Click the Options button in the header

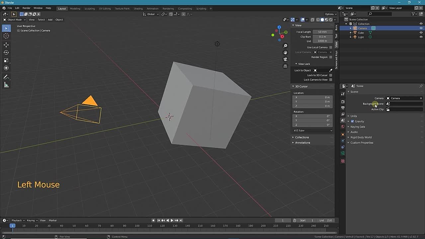[330, 14]
